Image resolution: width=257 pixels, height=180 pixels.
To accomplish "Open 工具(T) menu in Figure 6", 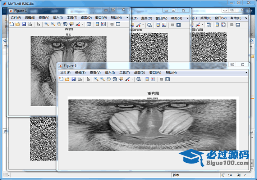I will [124, 72].
